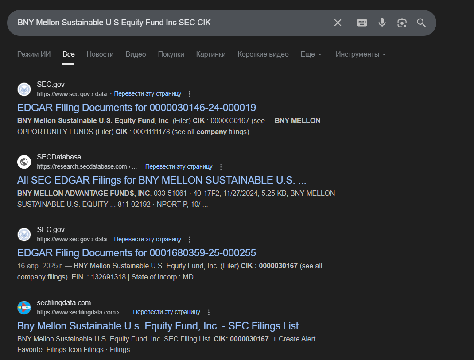Click the secfilingdata.com rocket favicon
This screenshot has height=360, width=474.
[24, 307]
